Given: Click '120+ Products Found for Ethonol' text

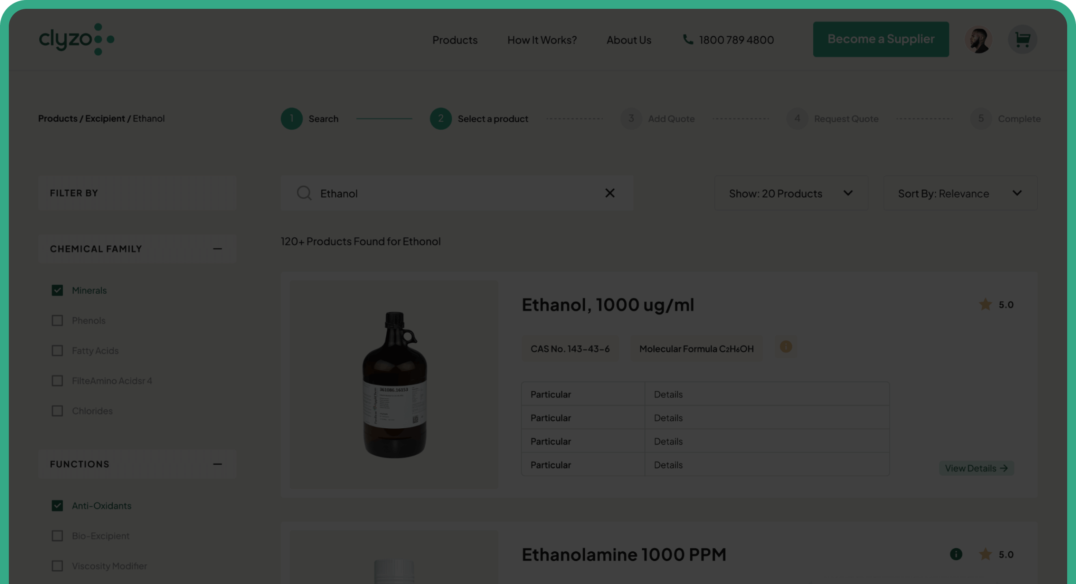Looking at the screenshot, I should (x=361, y=241).
